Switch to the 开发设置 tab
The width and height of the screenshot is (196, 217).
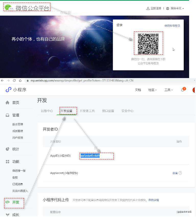point(66,111)
